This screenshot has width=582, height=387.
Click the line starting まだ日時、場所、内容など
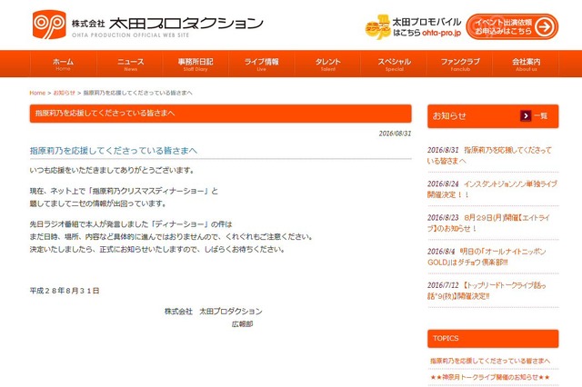click(x=172, y=236)
